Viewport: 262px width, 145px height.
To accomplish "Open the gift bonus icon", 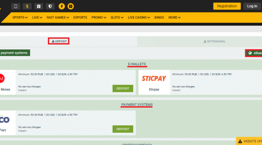I will tap(39, 6).
